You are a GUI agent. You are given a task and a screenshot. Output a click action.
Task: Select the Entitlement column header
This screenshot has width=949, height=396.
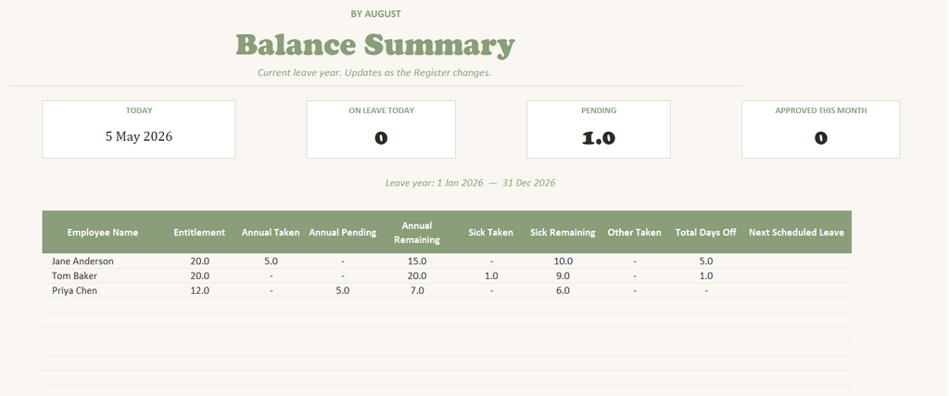[199, 233]
